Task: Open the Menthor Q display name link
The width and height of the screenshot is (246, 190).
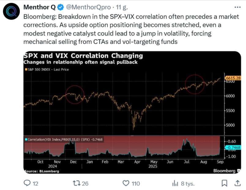Action: pyautogui.click(x=39, y=7)
